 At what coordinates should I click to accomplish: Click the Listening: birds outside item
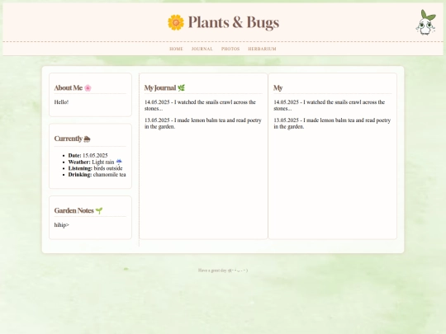click(95, 168)
